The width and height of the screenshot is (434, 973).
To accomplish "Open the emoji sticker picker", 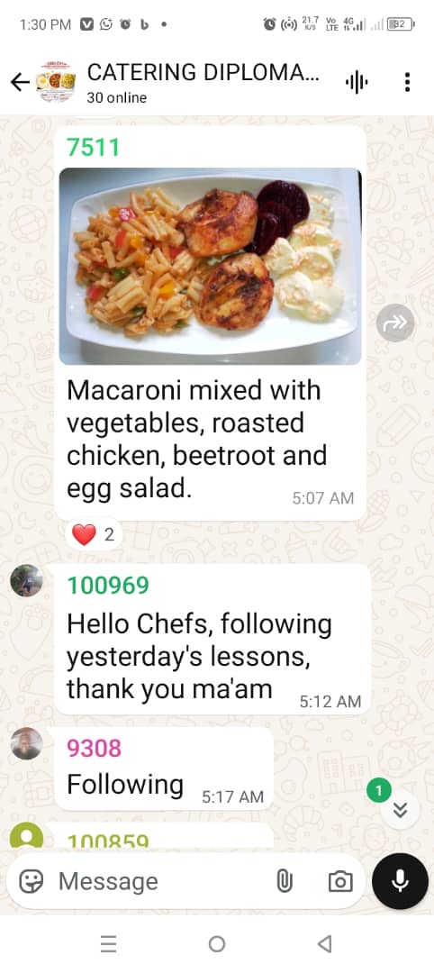I will [x=31, y=881].
